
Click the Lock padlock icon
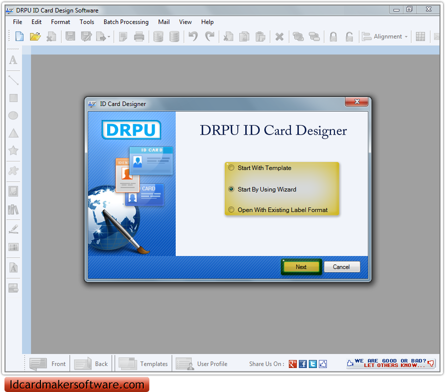coord(333,36)
